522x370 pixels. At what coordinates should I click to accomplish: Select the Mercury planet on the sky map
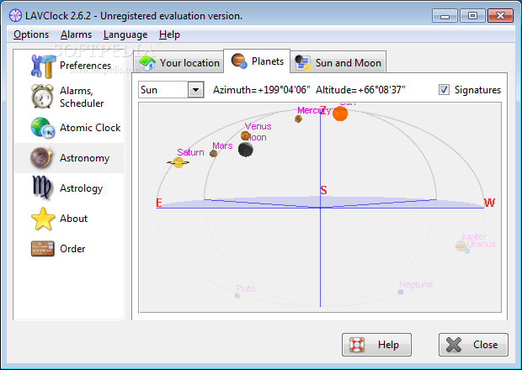click(x=298, y=119)
